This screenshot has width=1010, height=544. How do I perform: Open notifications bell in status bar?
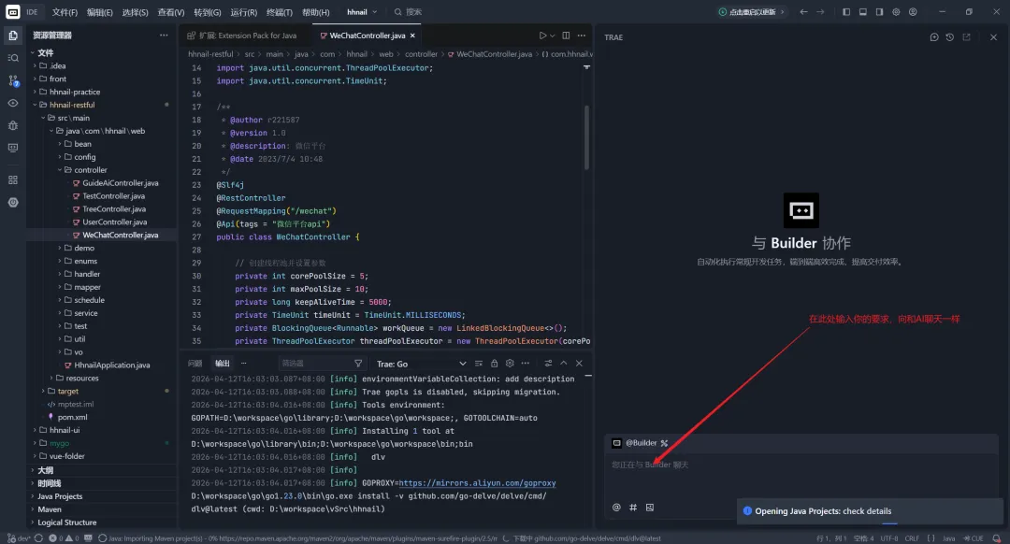coord(997,538)
